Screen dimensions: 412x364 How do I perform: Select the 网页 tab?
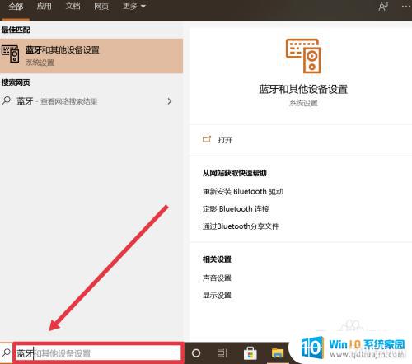pos(101,6)
